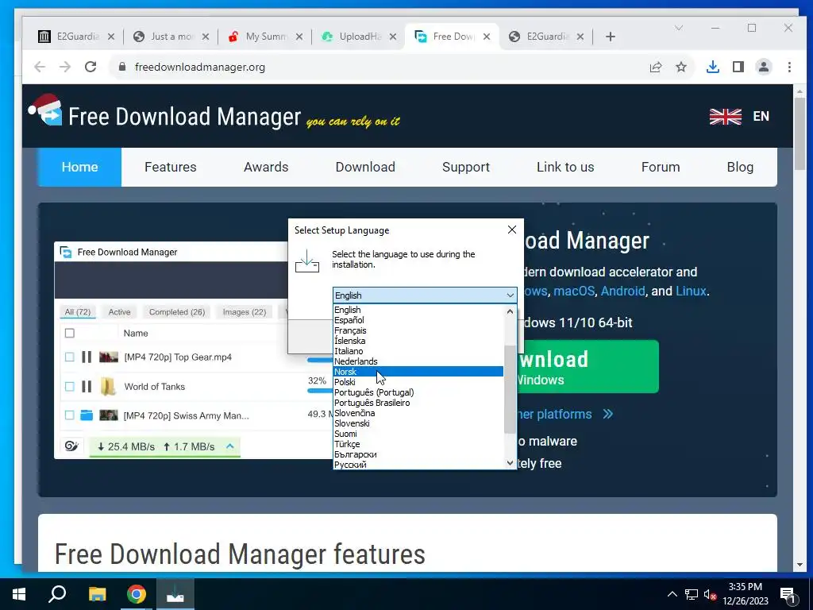
Task: Select Español from language list
Action: coord(418,320)
